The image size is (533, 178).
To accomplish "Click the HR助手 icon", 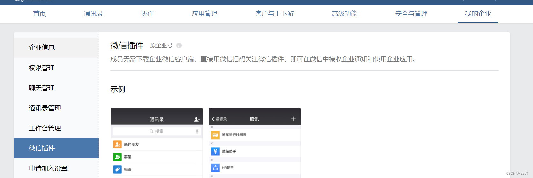I will tap(215, 168).
